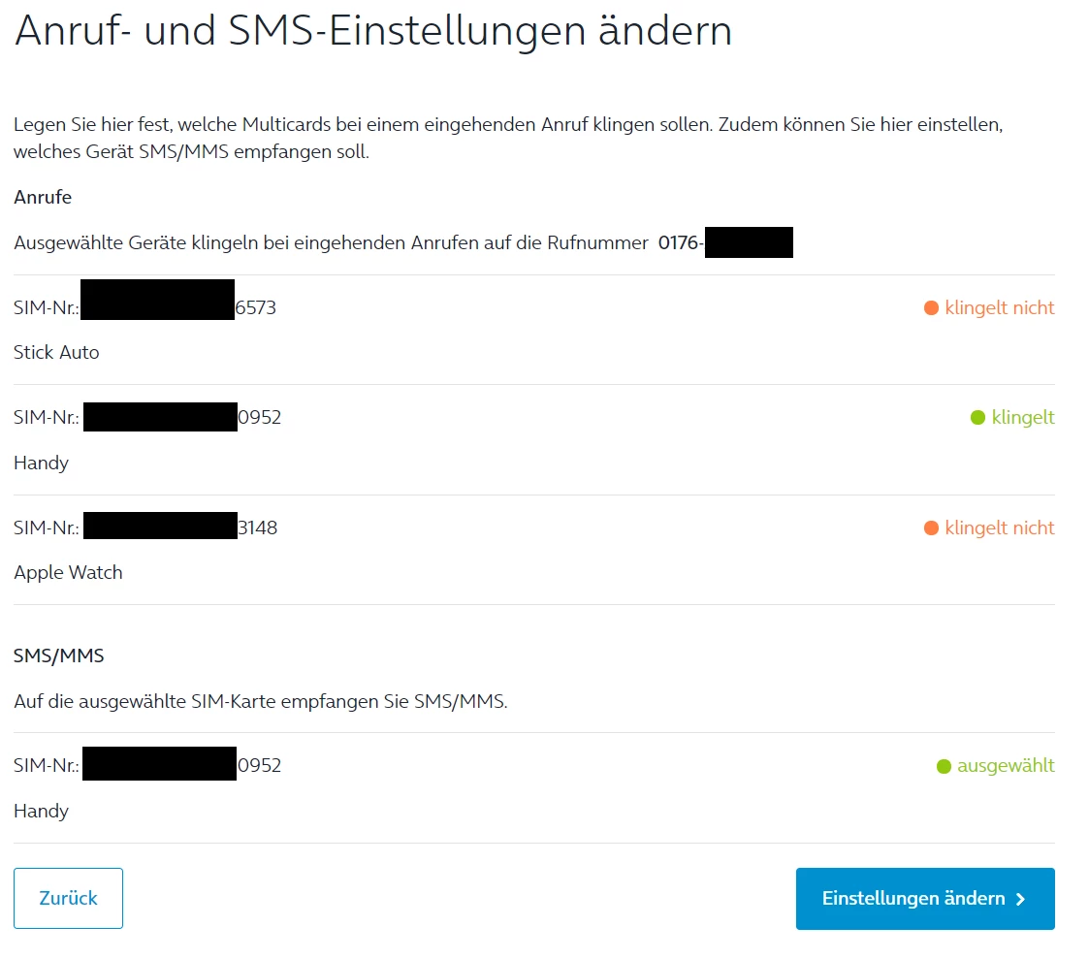The image size is (1089, 959).
Task: Click the "klingelt" status for Handy
Action: tap(1022, 418)
